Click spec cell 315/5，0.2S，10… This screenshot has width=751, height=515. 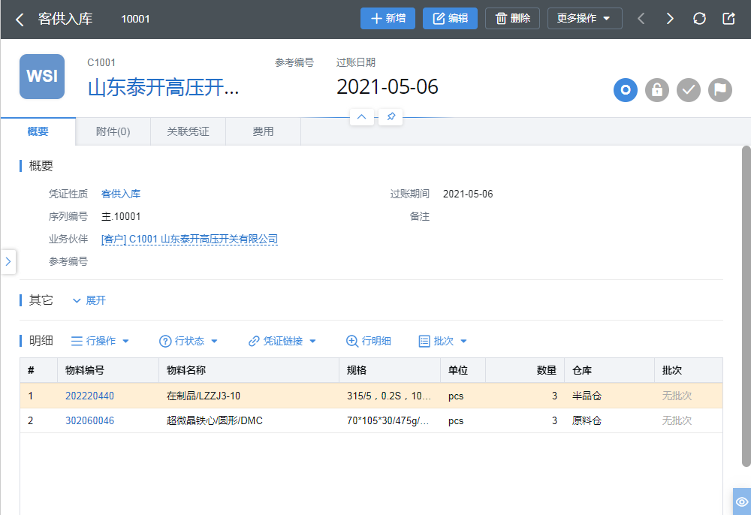(389, 396)
